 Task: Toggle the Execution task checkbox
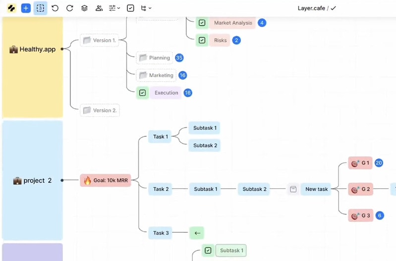pos(142,93)
